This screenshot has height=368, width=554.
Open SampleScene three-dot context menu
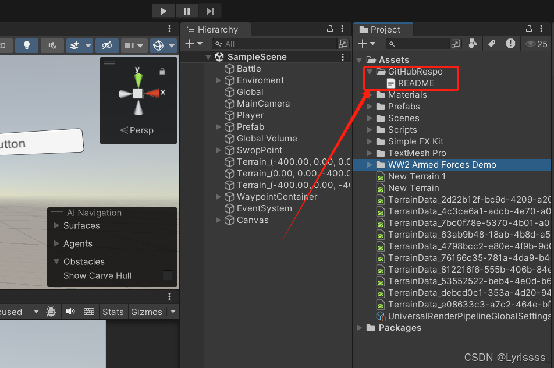343,57
